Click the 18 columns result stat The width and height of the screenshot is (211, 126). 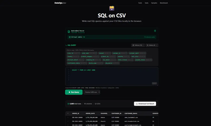tap(88, 104)
